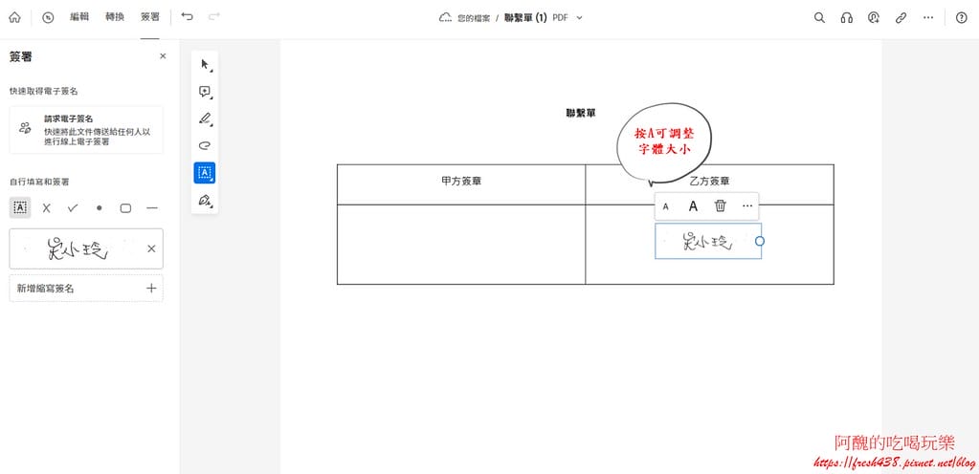Decrease size with the small A button
The width and height of the screenshot is (979, 474).
coord(665,206)
